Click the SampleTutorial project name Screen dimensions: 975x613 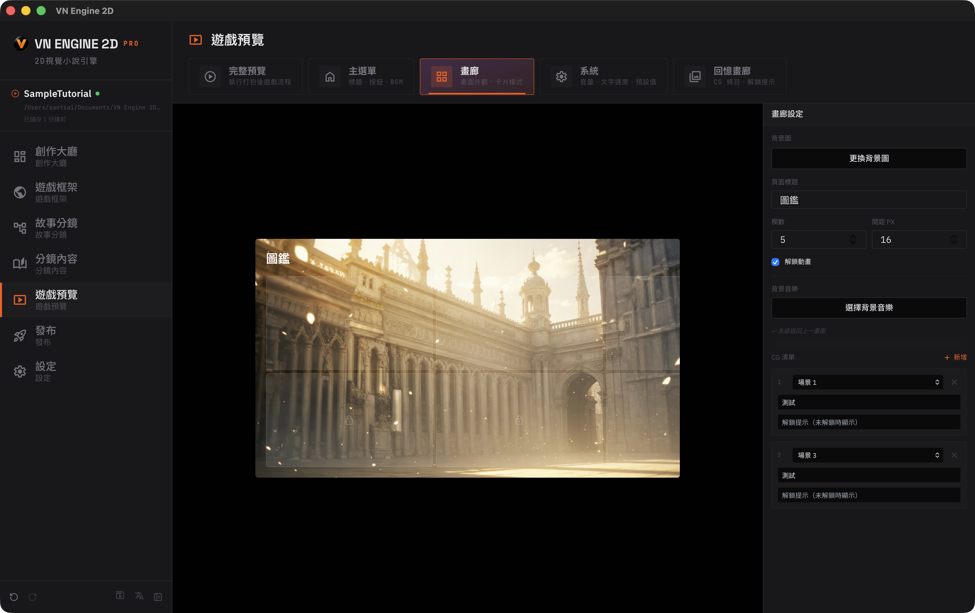tap(57, 94)
